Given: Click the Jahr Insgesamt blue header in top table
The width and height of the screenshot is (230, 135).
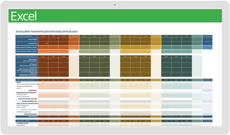Looking at the screenshot, I should (207, 36).
